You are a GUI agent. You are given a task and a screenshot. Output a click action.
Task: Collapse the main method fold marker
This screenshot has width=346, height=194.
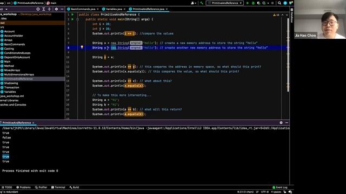[78, 19]
